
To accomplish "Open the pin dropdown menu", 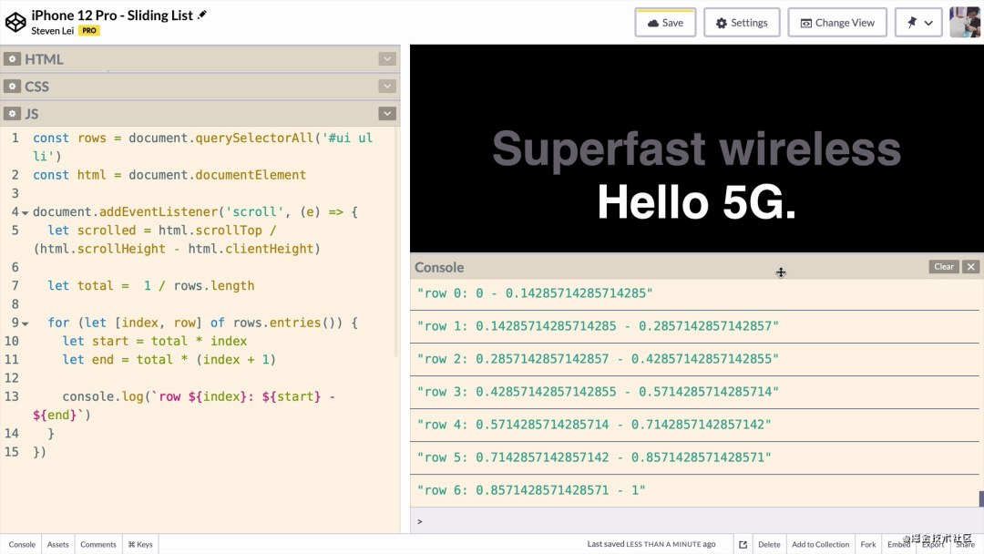I will click(918, 23).
